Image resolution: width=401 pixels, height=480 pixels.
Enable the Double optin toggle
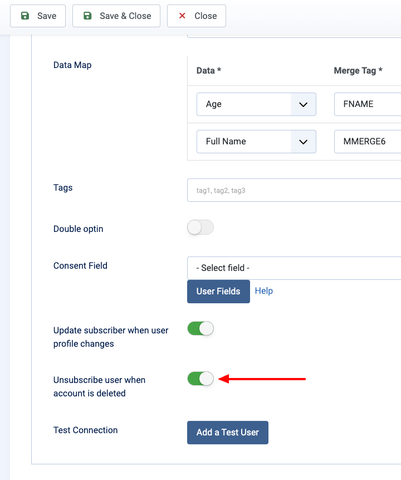coord(200,227)
